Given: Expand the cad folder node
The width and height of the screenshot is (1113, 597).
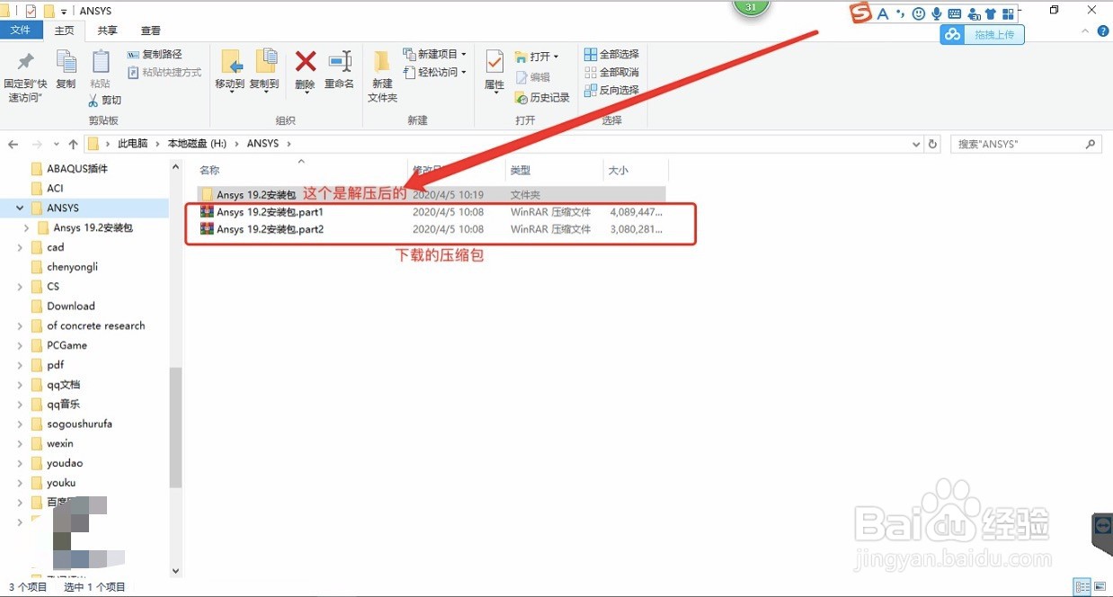Looking at the screenshot, I should 20,247.
